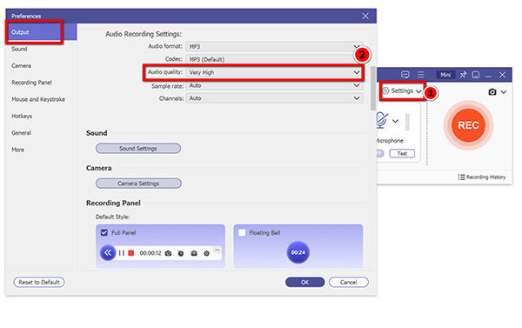Click Reset to Default
Viewport: 522px width, 328px height.
click(x=39, y=282)
